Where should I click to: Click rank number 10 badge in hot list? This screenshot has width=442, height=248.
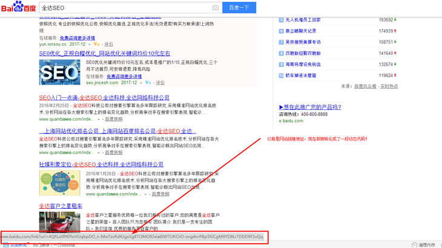coord(281,75)
